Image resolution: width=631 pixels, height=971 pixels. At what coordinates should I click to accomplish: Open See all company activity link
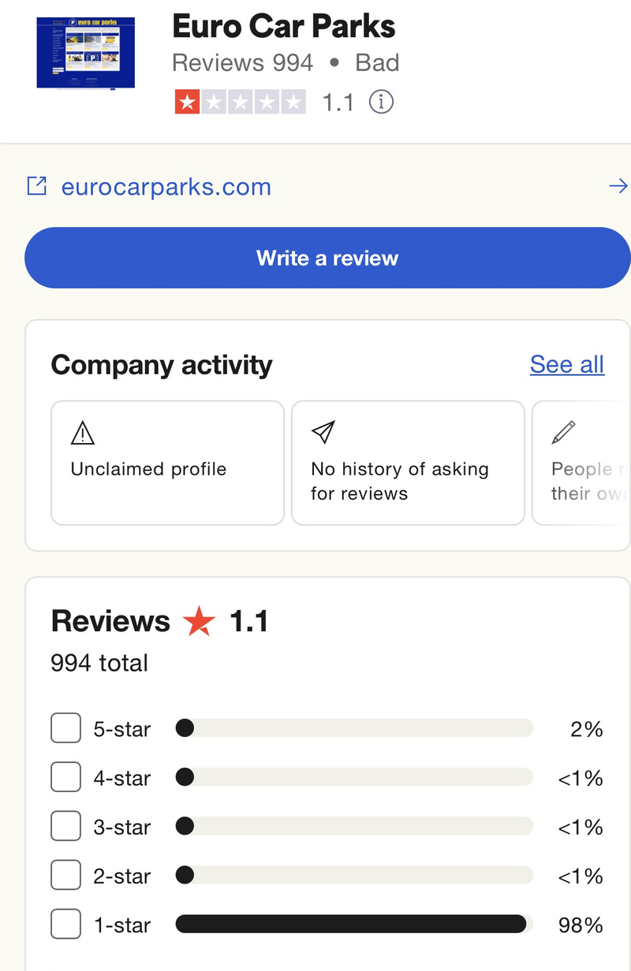pyautogui.click(x=566, y=364)
